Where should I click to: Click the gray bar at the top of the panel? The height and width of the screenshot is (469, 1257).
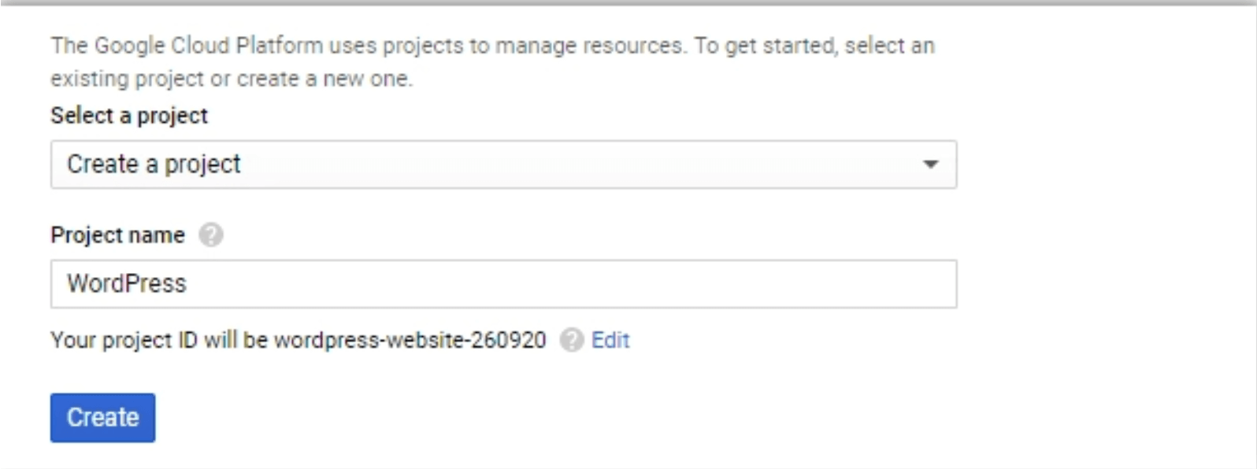(628, 4)
